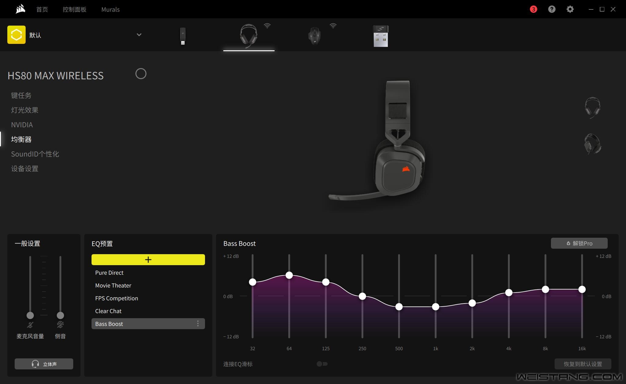This screenshot has width=626, height=384.
Task: Add a new EQ preset with plus button
Action: pos(148,260)
